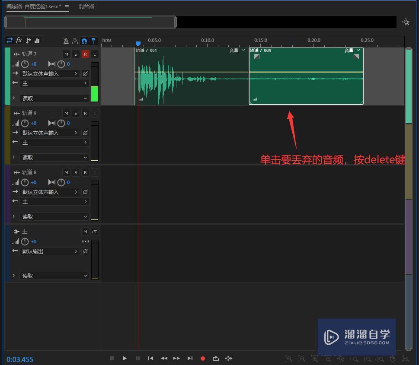419x365 pixels.
Task: Solo track 轨道 9
Action: click(x=76, y=114)
